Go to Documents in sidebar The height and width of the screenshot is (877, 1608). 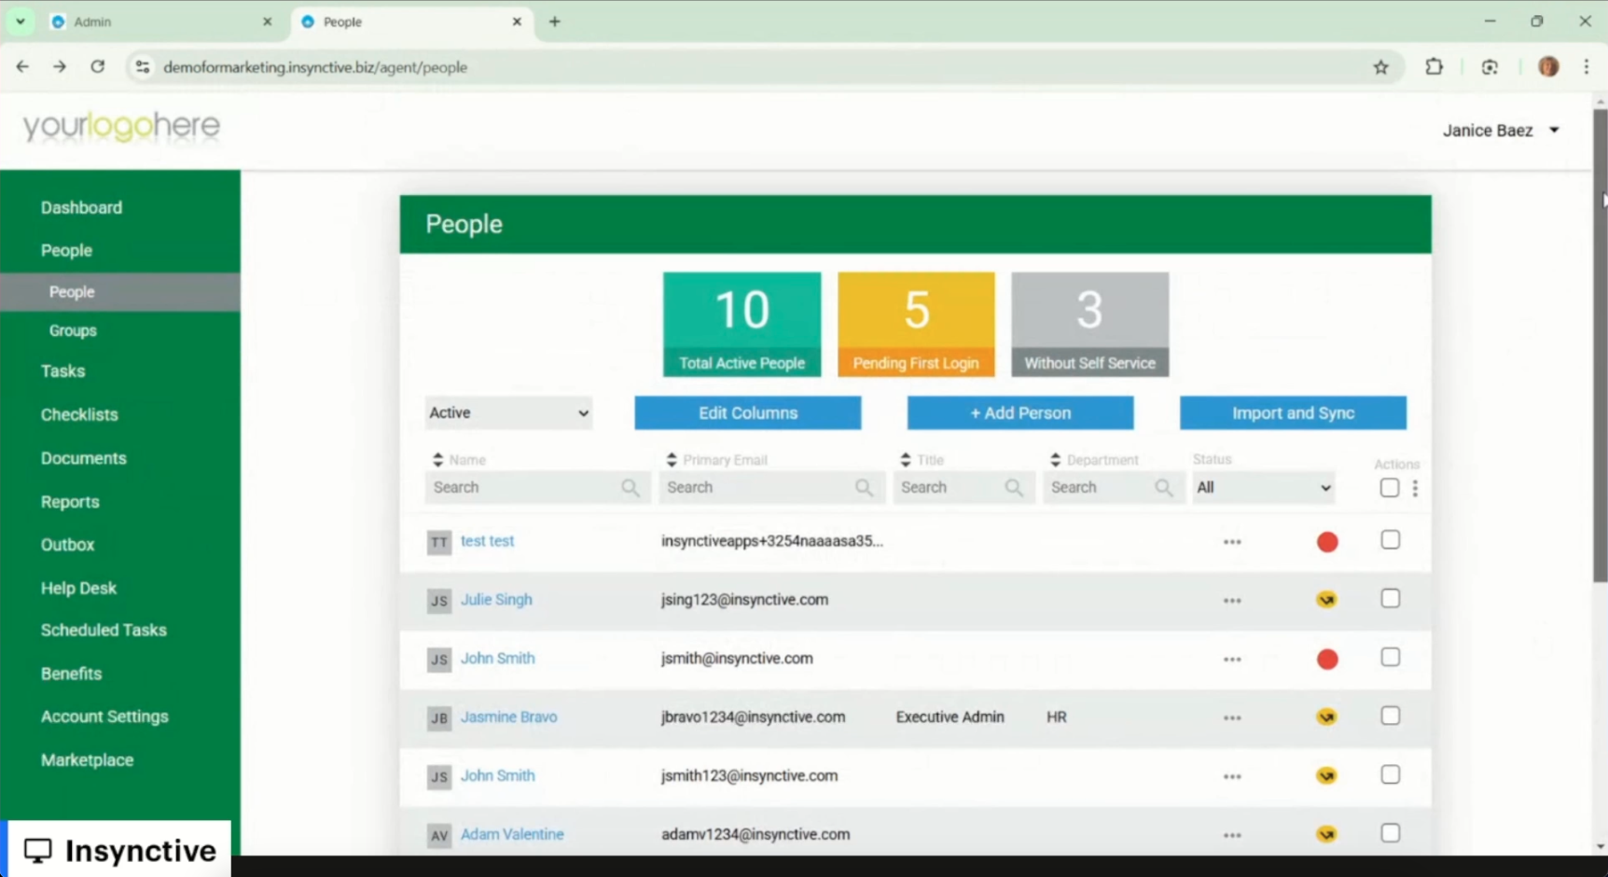click(x=83, y=459)
